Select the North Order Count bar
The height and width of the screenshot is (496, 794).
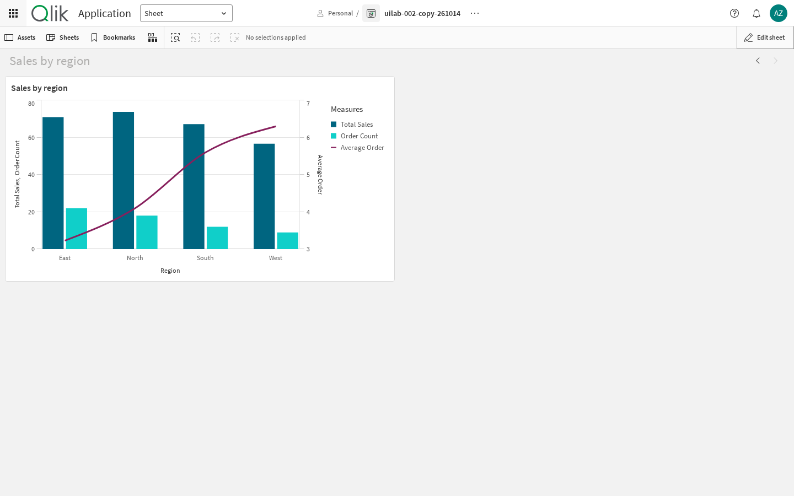point(147,232)
